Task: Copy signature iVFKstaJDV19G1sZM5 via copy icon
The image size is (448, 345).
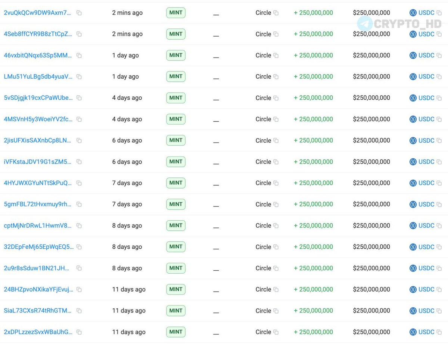Action: [x=79, y=162]
